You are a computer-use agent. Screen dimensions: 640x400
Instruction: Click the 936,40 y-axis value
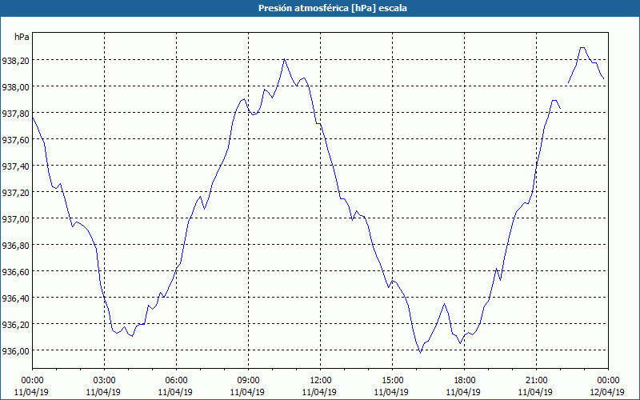click(15, 298)
